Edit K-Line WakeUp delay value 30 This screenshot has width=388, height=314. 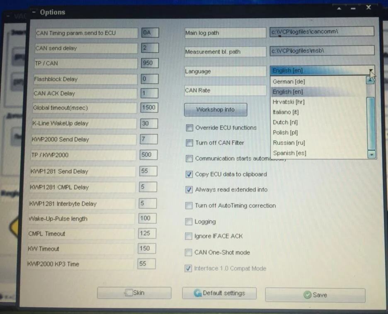[x=149, y=123]
